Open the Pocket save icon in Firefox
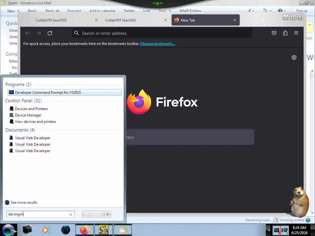This screenshot has width=315, height=236. 274,33
